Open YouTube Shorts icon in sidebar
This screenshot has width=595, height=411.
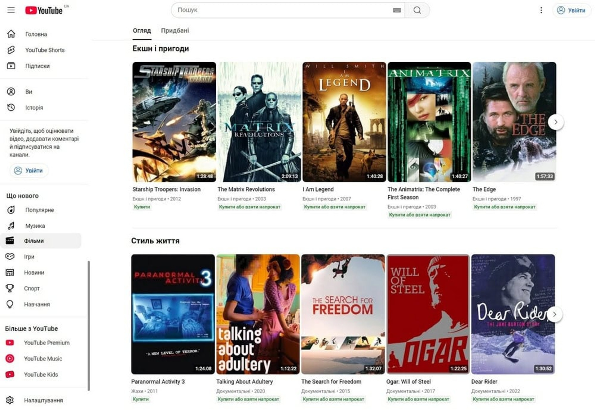(11, 50)
